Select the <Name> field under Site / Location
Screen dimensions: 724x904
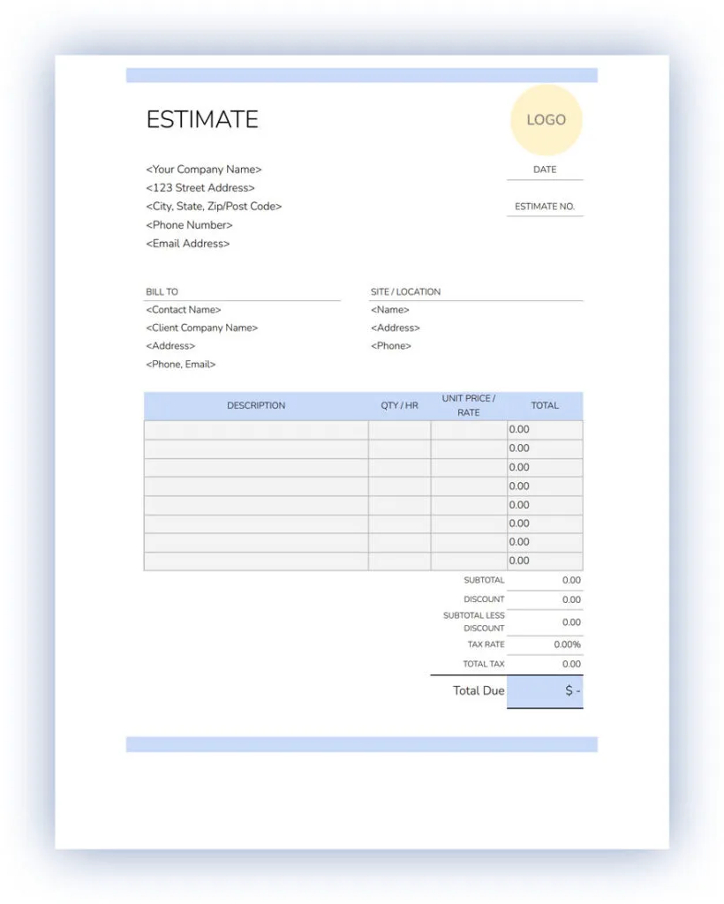390,310
